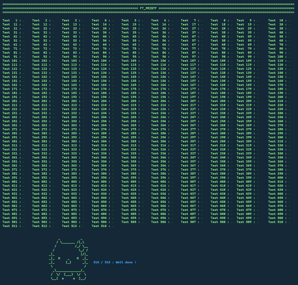Click on 'Test 290 :' entry
The width and height of the screenshot is (298, 285).
(x=277, y=133)
